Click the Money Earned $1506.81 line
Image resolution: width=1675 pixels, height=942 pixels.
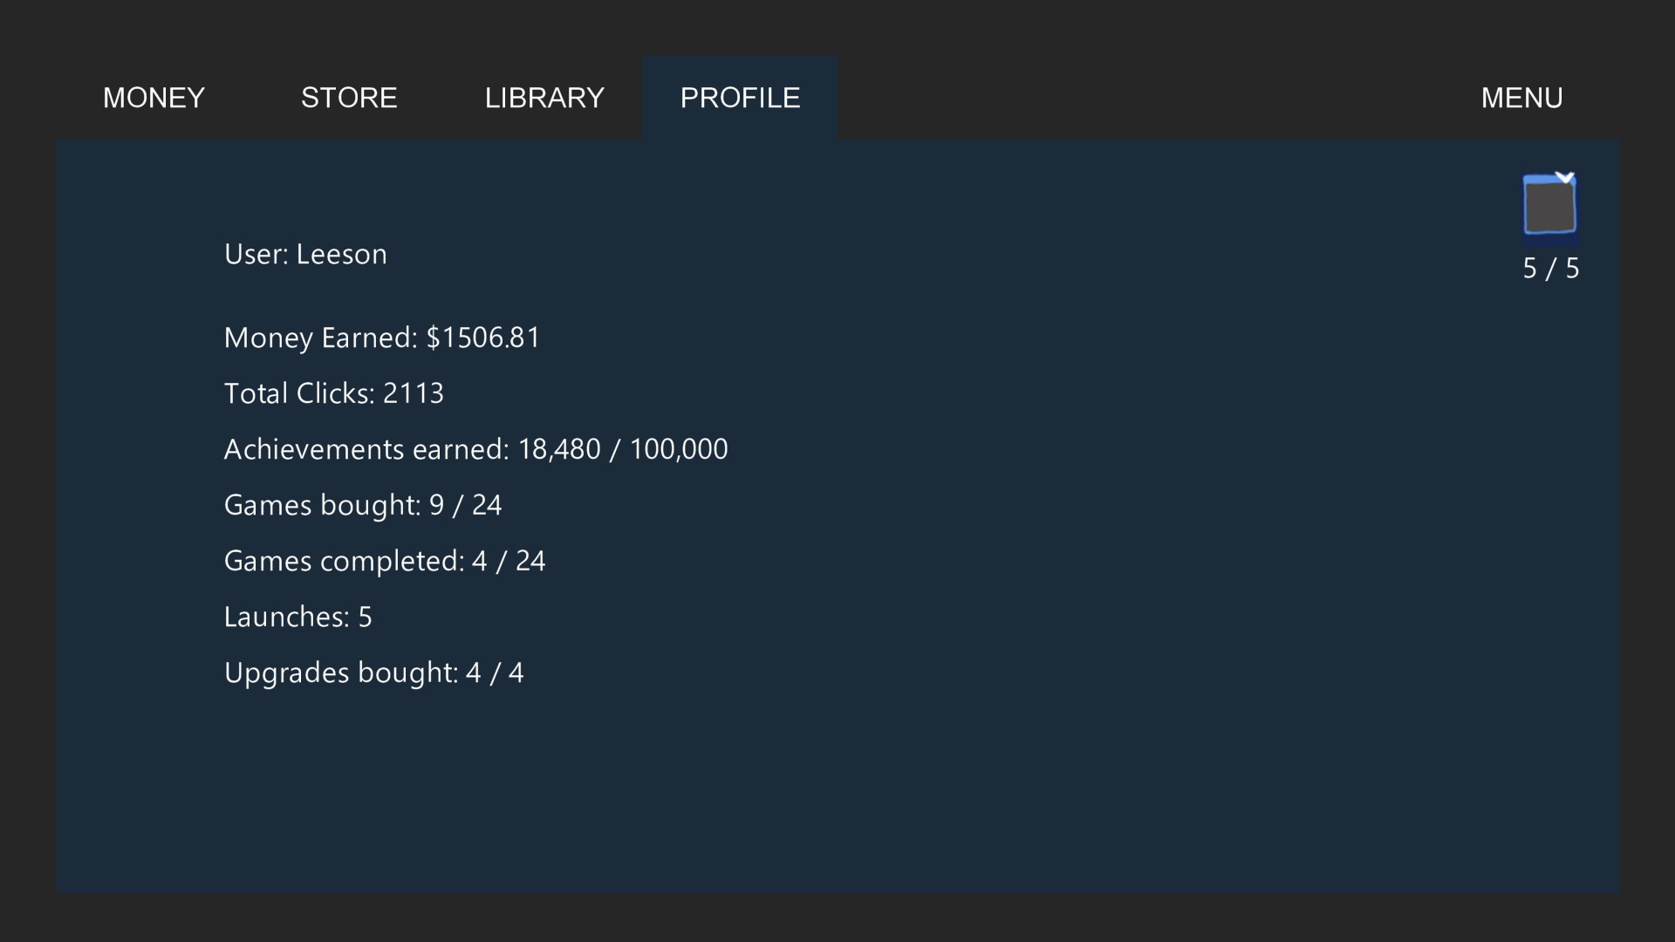(381, 338)
